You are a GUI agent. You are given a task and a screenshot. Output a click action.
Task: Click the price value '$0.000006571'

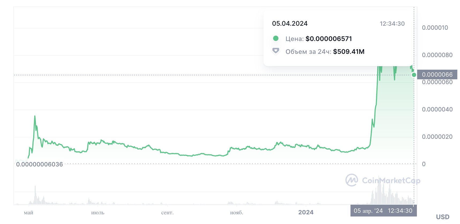click(329, 39)
